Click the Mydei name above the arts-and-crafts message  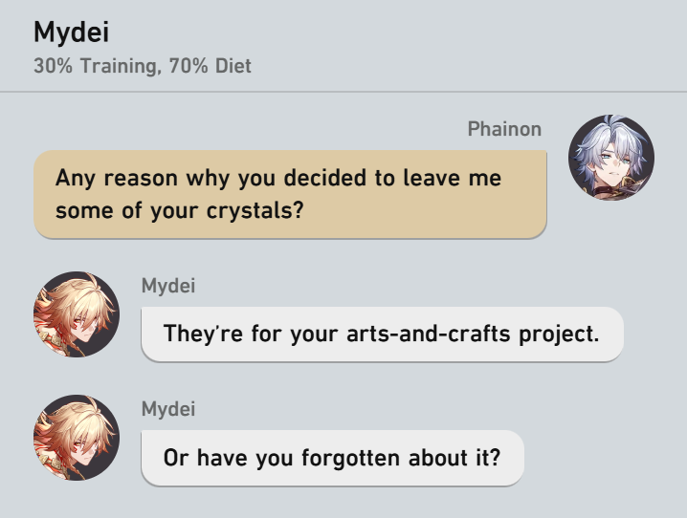(x=168, y=286)
